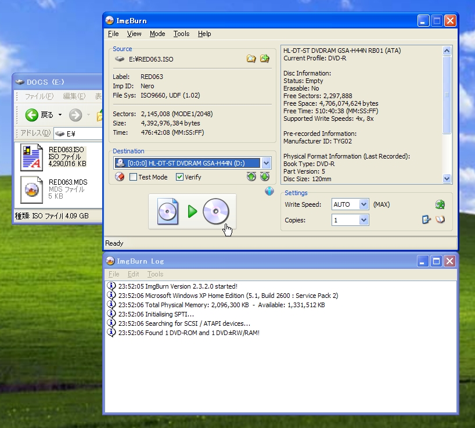Click the '4,392,976,384 bytes' size value
Screen dimensions: 475x428
[170, 123]
